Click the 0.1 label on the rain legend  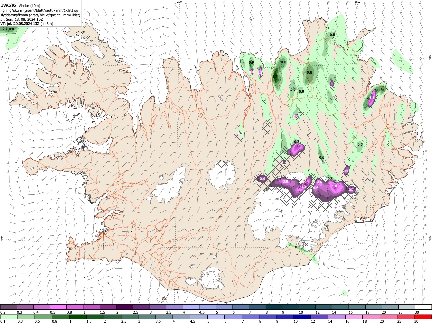3,321
